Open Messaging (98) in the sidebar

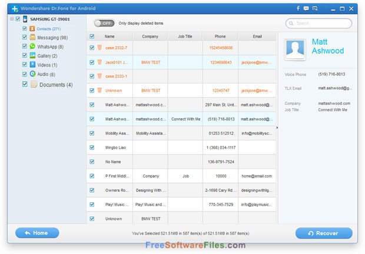(52, 38)
